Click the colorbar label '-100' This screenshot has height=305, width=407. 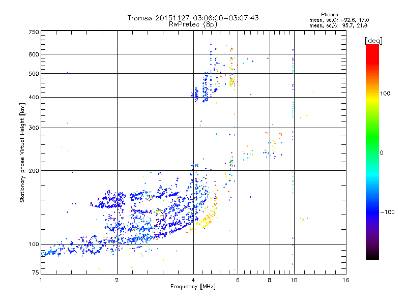coord(388,212)
